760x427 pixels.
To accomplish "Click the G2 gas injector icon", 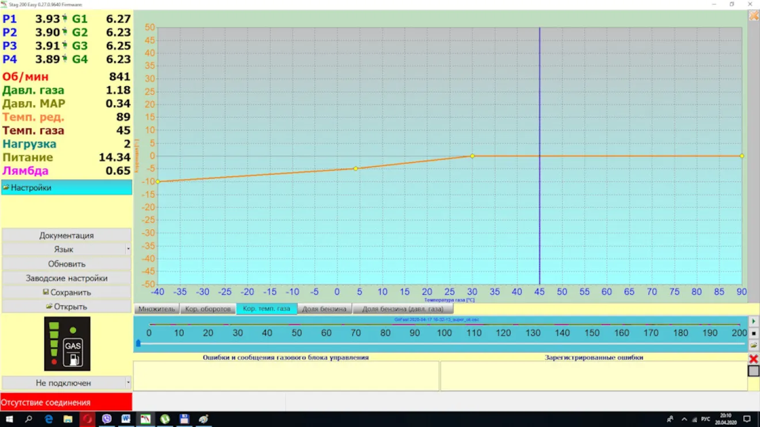I will (x=65, y=32).
